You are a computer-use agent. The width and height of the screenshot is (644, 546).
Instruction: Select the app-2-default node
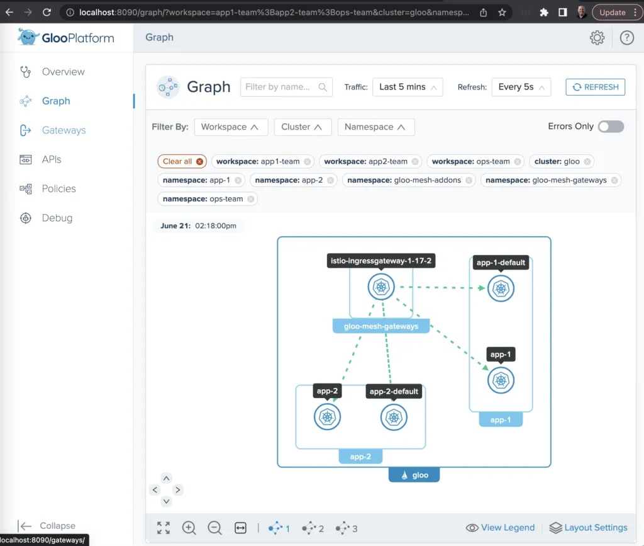coord(394,418)
